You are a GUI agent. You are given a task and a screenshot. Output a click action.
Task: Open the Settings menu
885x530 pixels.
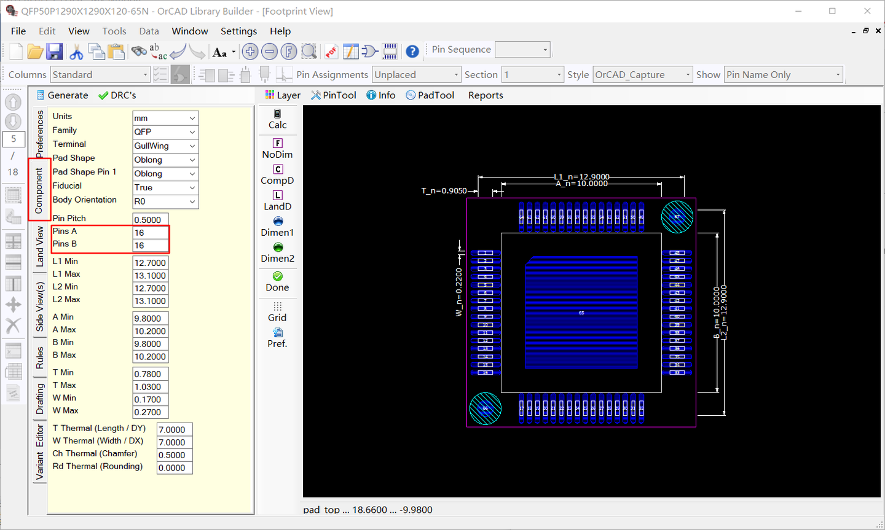[238, 31]
